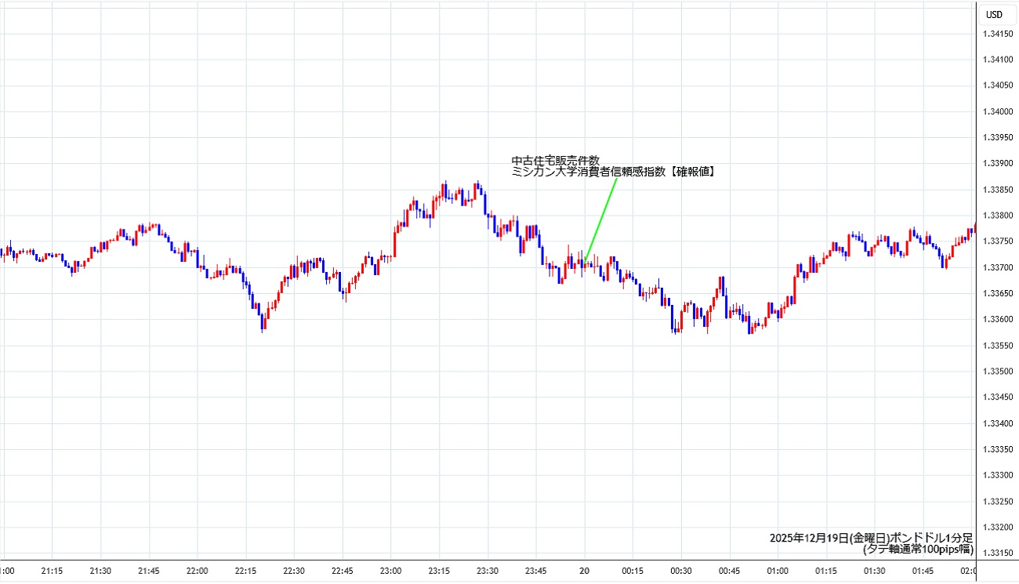Click the 1.33500 price axis label
This screenshot has height=584, width=1019.
[999, 372]
